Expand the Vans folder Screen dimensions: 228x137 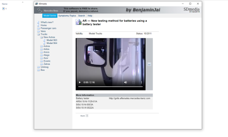(43, 31)
